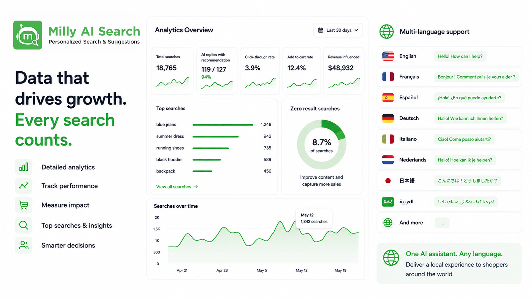Click the Bonjour French greeting bubble
Screen dimensions: 532x299
pyautogui.click(x=476, y=77)
